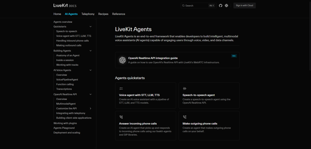The image size is (311, 149).
Task: Open Inside a session page
Action: (x=65, y=60)
